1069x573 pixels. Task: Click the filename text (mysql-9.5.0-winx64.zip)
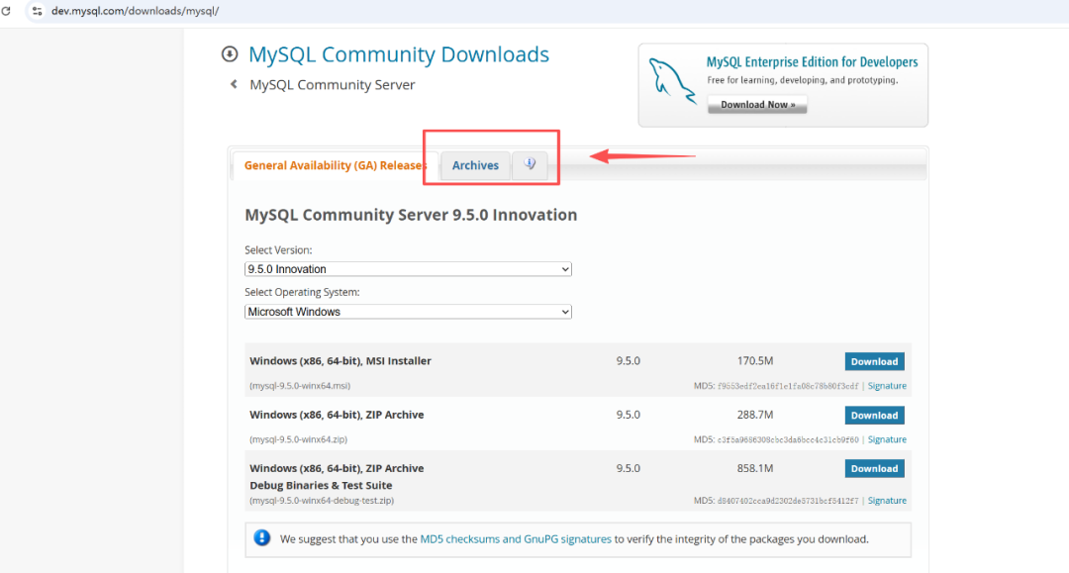coord(299,439)
